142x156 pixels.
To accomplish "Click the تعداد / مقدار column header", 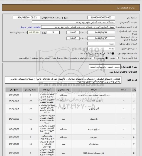I will point(31,90).
